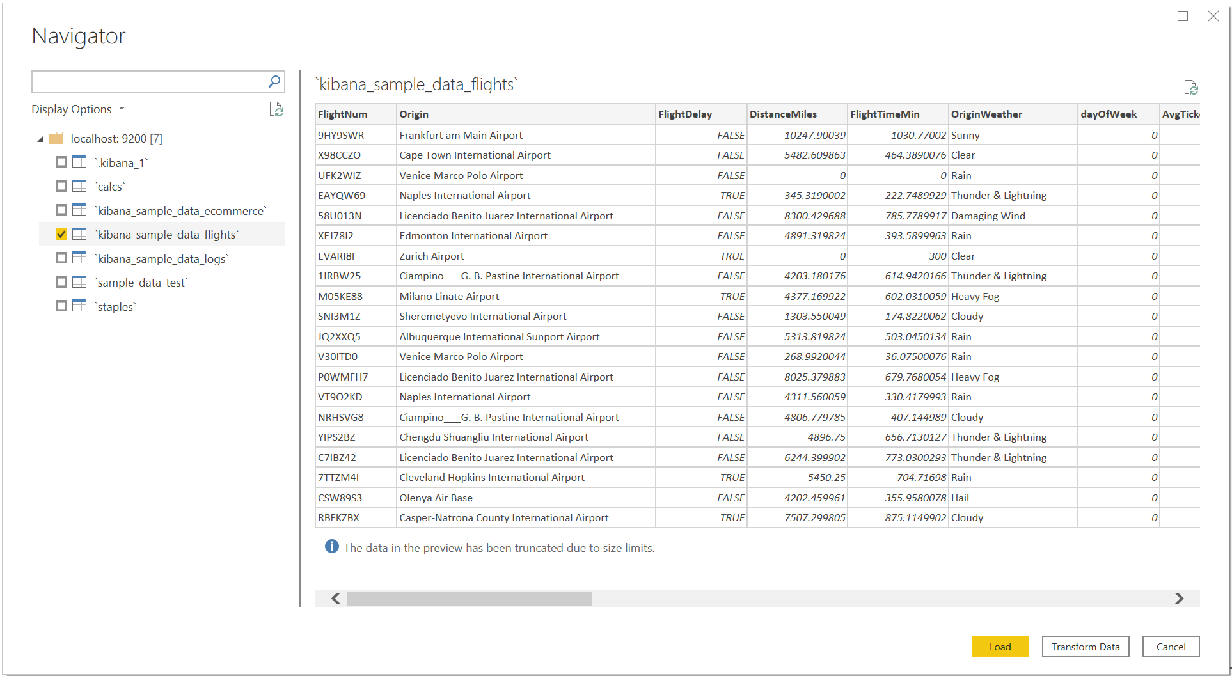This screenshot has width=1232, height=676.
Task: Click table icon next to kibana_sample_data_ecommerce
Action: pyautogui.click(x=79, y=210)
